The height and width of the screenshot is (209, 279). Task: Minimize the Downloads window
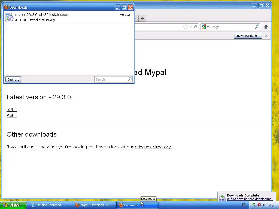117,7
